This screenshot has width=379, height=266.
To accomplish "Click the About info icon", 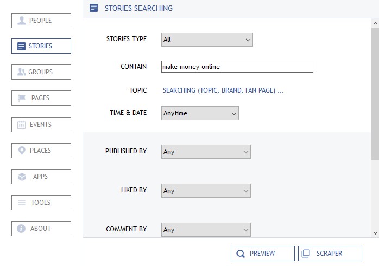I will (22, 229).
